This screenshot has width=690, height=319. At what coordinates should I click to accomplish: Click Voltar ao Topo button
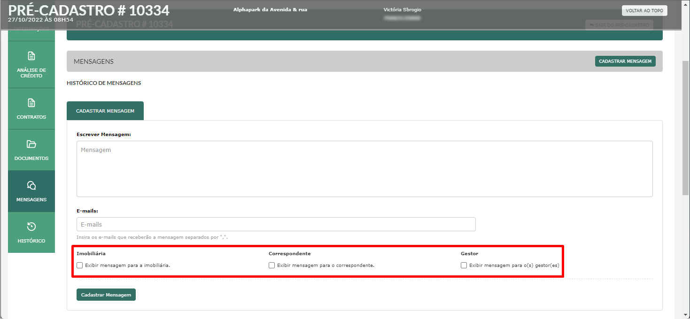[644, 10]
